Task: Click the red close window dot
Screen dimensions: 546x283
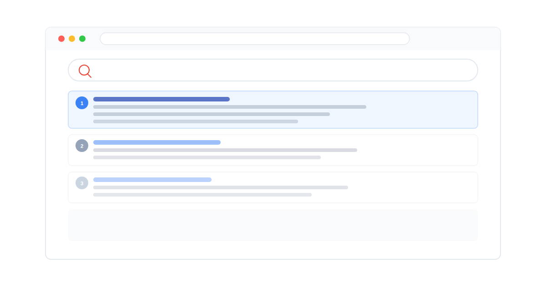Action: point(61,39)
